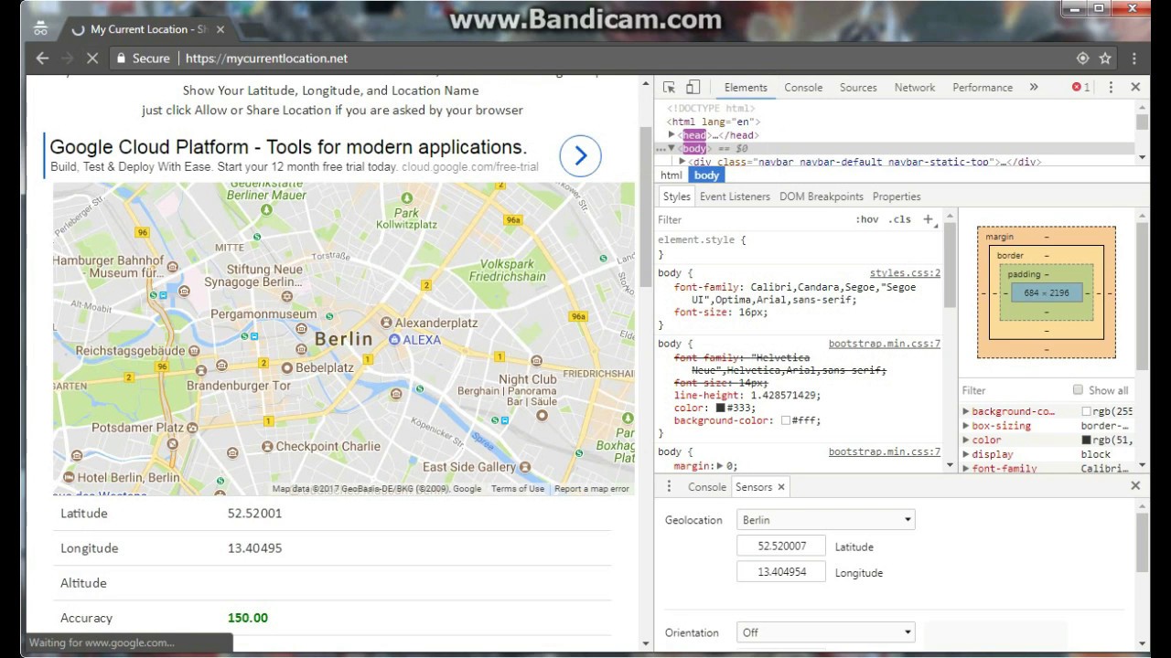
Task: Go back with the browser back arrow
Action: pyautogui.click(x=42, y=58)
